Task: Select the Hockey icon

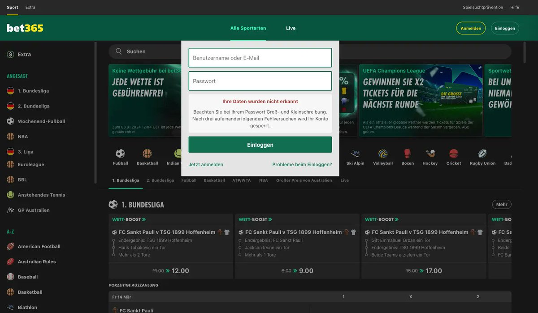Action: click(430, 154)
